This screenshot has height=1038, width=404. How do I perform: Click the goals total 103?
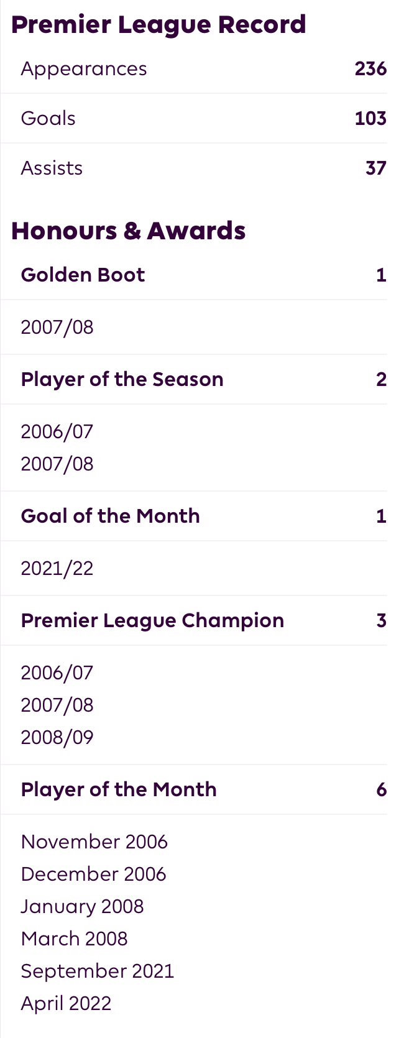coord(371,118)
